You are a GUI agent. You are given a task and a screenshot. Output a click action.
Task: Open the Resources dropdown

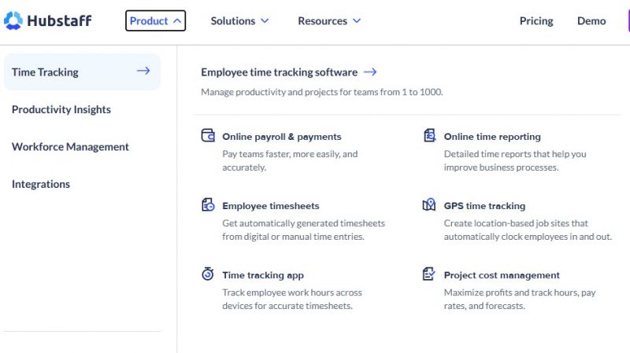[x=329, y=21]
